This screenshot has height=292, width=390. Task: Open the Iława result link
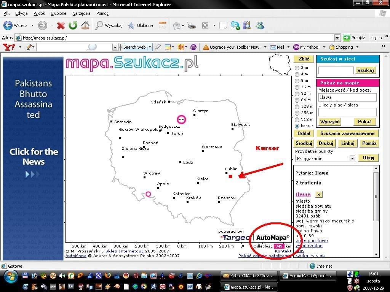(x=303, y=194)
